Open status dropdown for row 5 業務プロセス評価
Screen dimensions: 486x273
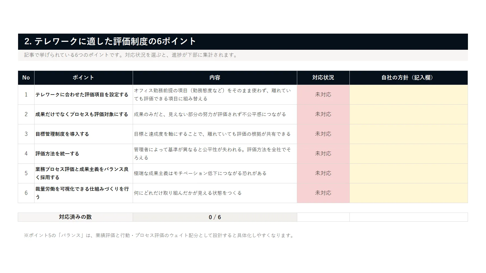[x=323, y=173]
